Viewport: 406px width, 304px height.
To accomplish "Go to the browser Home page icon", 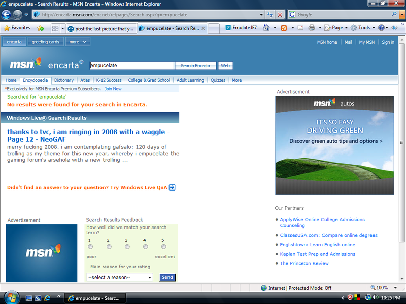I will click(266, 28).
